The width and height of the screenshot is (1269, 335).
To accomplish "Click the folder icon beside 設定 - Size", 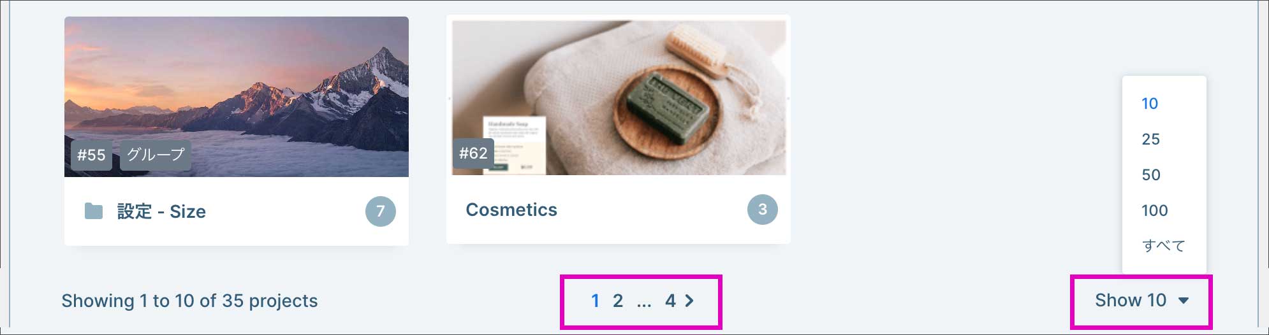I will pos(94,211).
